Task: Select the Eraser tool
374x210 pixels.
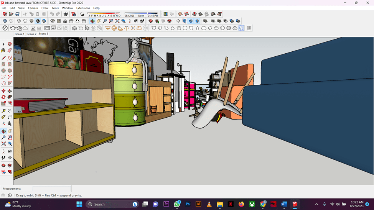Action: [x=10, y=51]
